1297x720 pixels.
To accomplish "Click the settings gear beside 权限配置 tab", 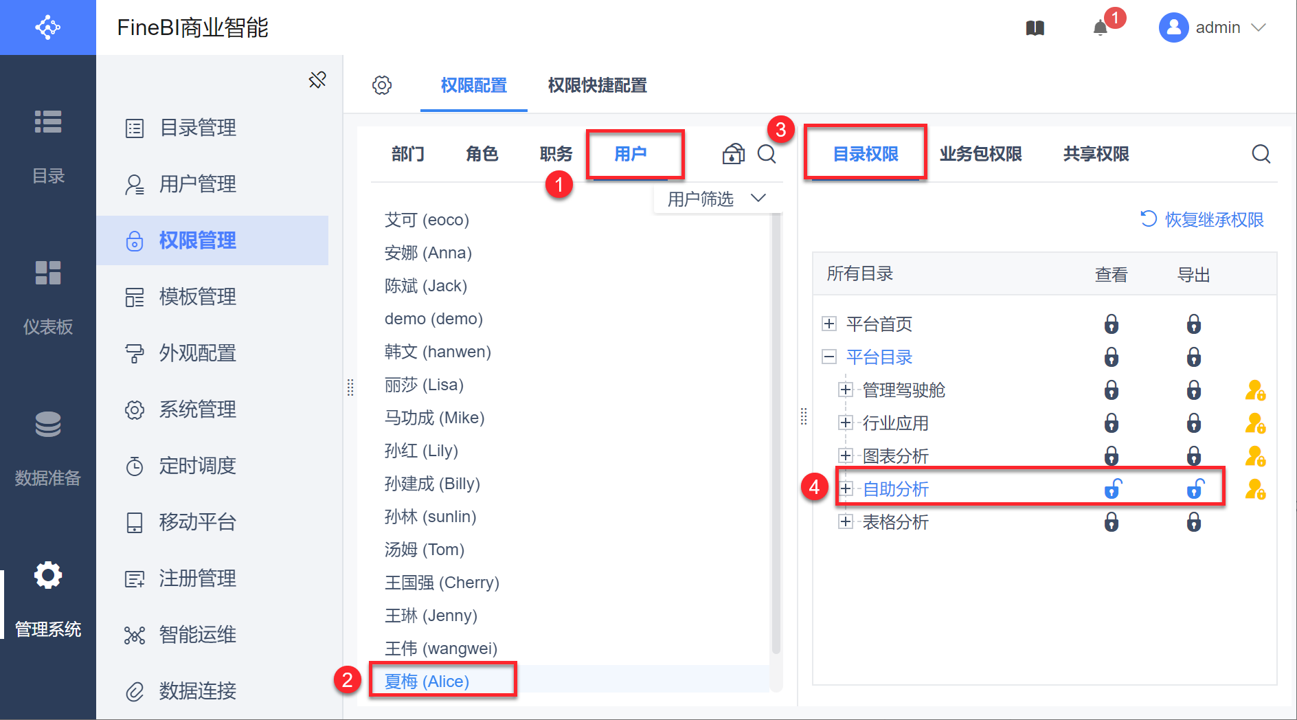I will [x=382, y=85].
